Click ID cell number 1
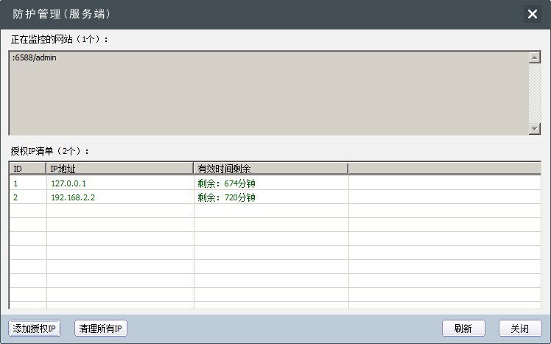The image size is (551, 344). click(16, 183)
